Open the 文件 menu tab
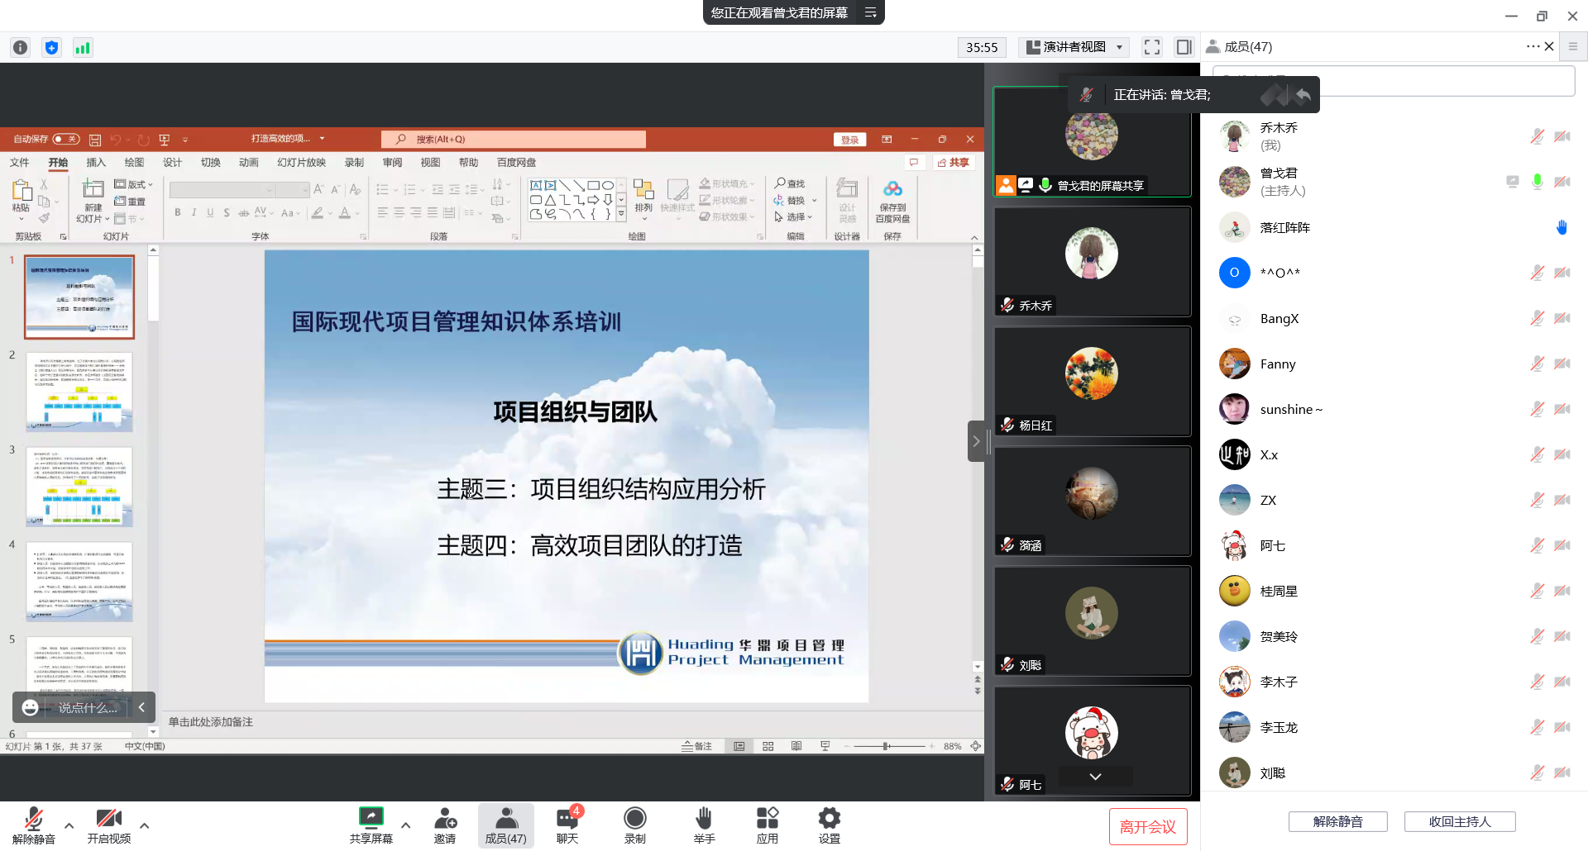 (20, 163)
